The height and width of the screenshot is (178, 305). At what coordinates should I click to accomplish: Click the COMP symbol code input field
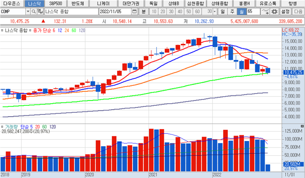(13, 11)
